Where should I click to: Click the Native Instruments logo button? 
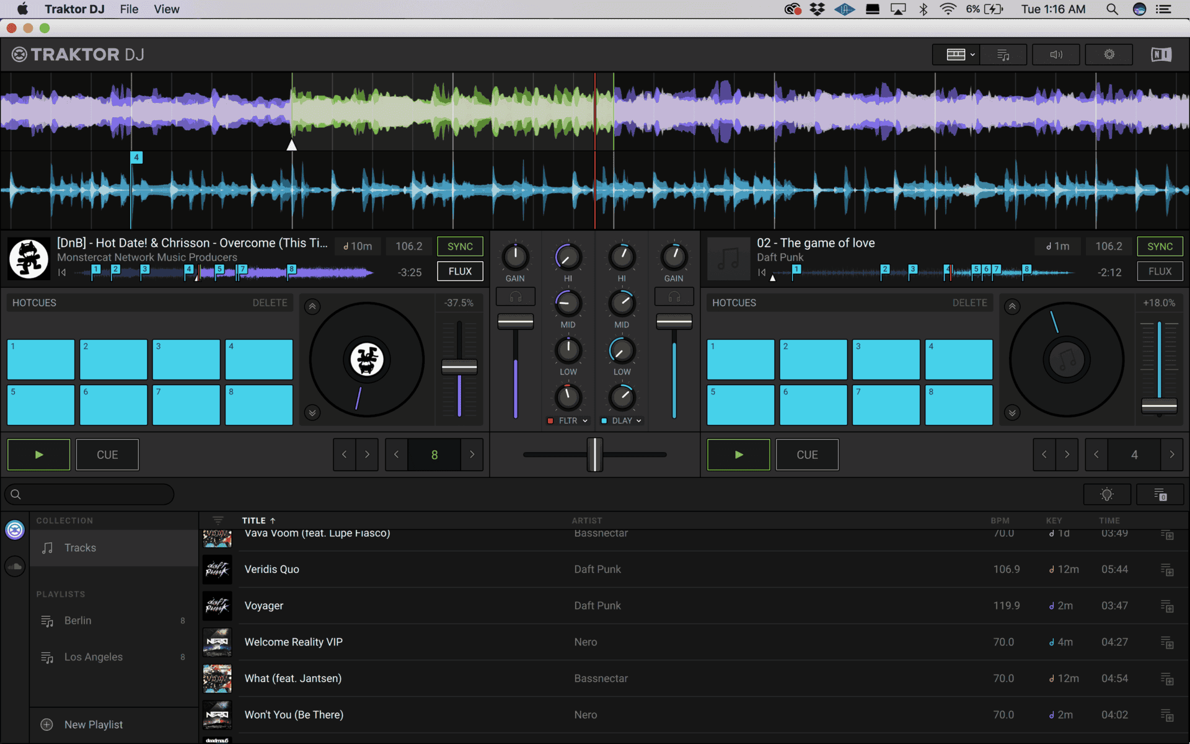pyautogui.click(x=1161, y=55)
